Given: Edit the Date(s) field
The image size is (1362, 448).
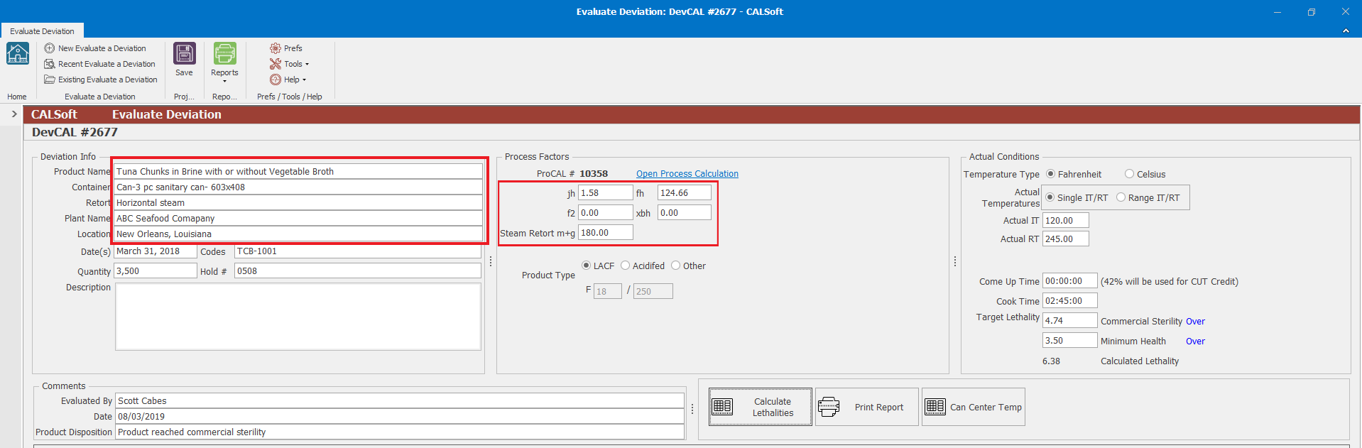Looking at the screenshot, I should (156, 251).
